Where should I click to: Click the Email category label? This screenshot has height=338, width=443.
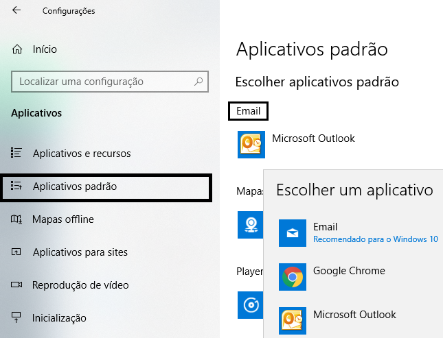click(x=249, y=111)
